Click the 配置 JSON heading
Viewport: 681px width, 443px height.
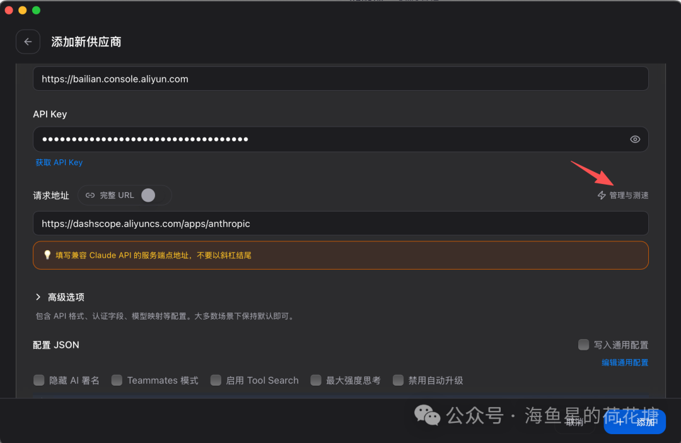(x=56, y=345)
